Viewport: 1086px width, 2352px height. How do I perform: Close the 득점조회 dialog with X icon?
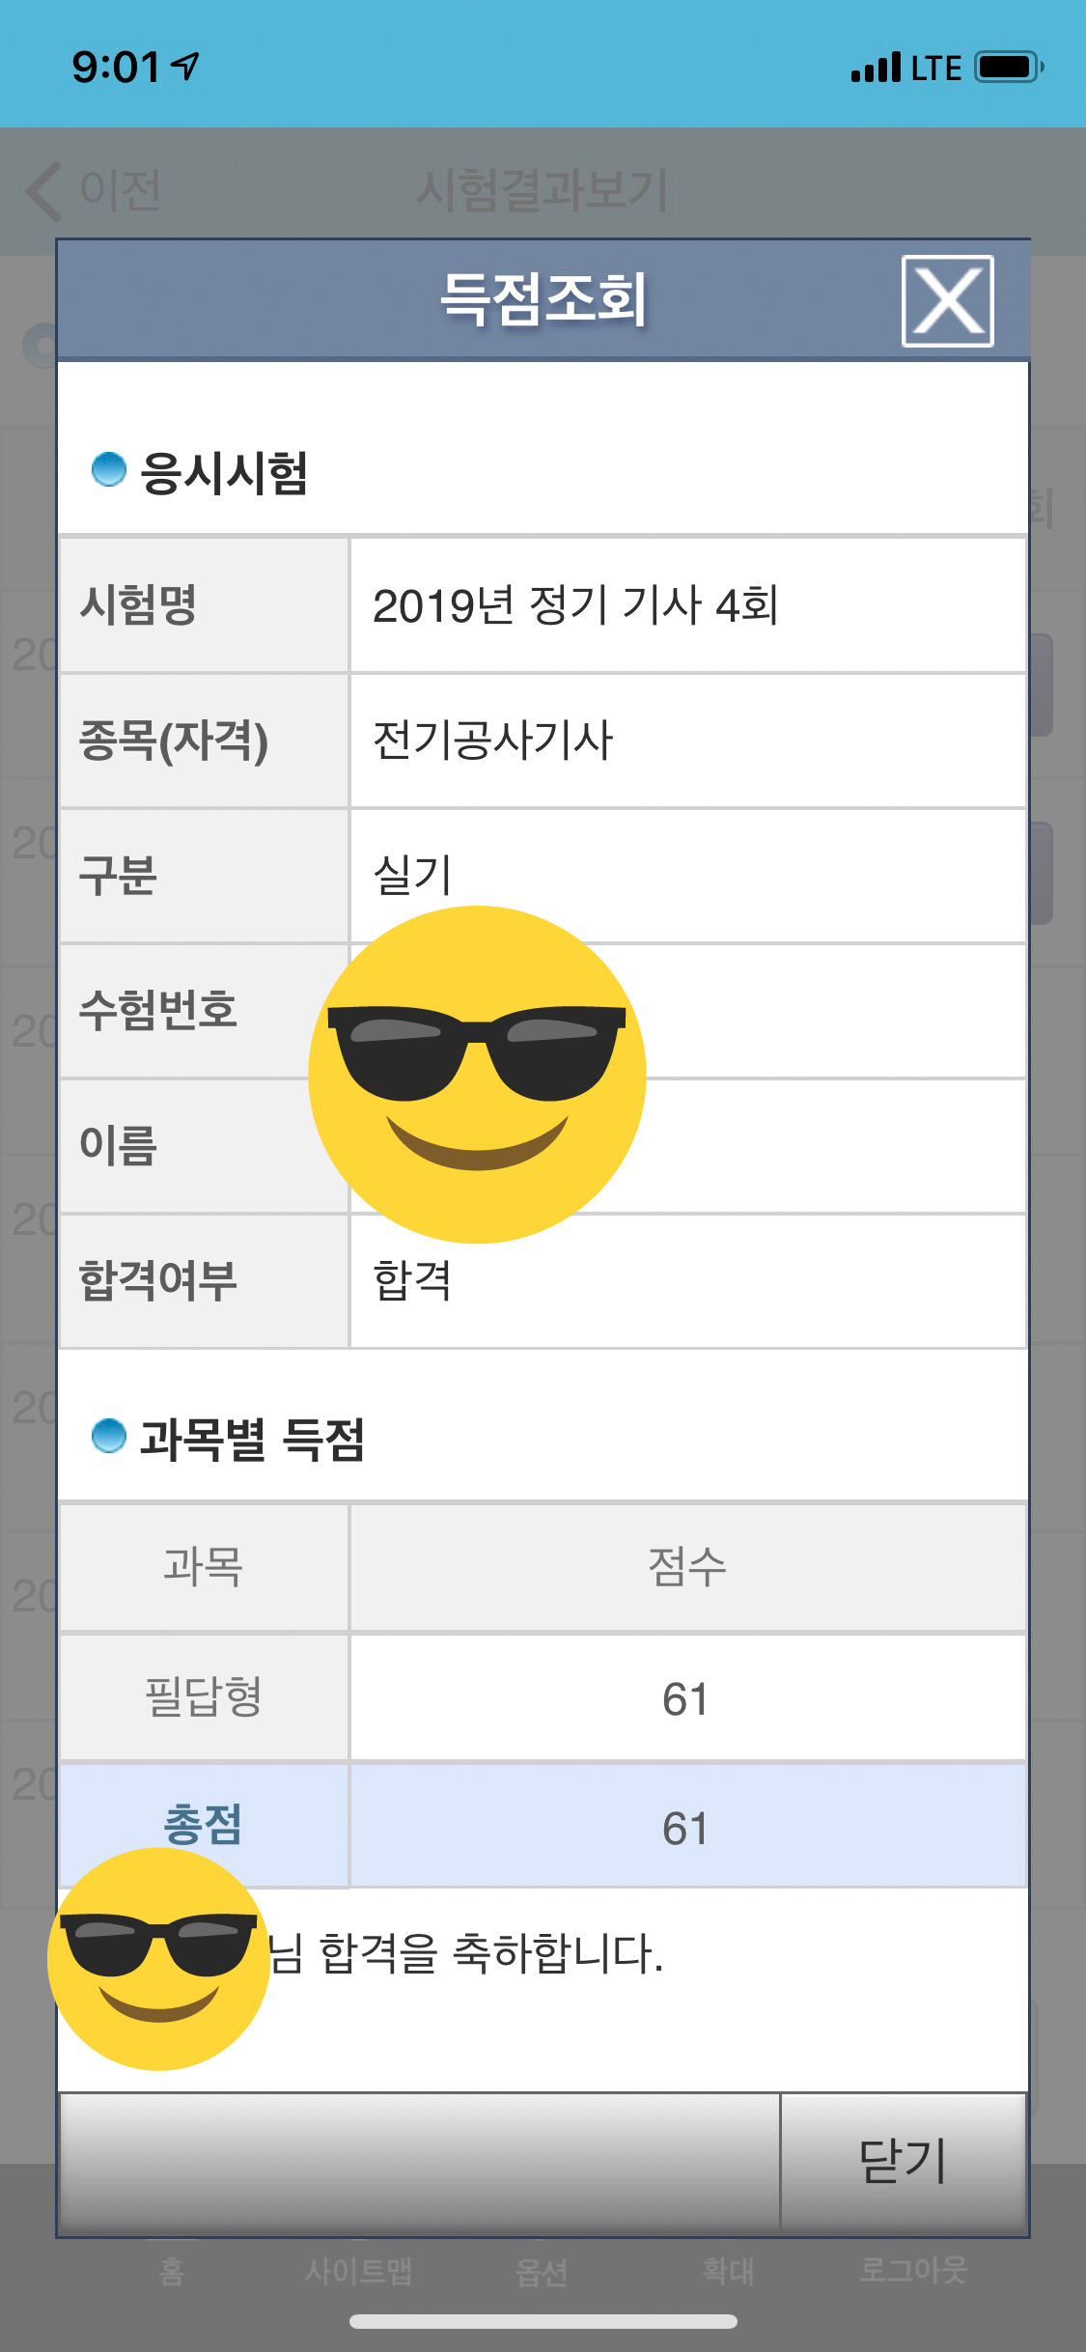point(947,300)
